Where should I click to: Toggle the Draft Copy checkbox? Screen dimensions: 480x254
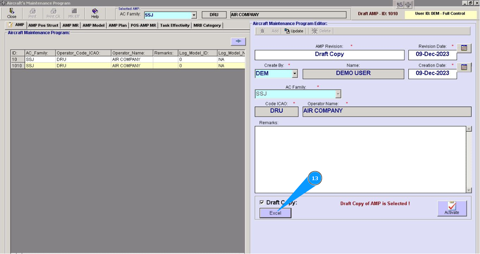(x=262, y=202)
